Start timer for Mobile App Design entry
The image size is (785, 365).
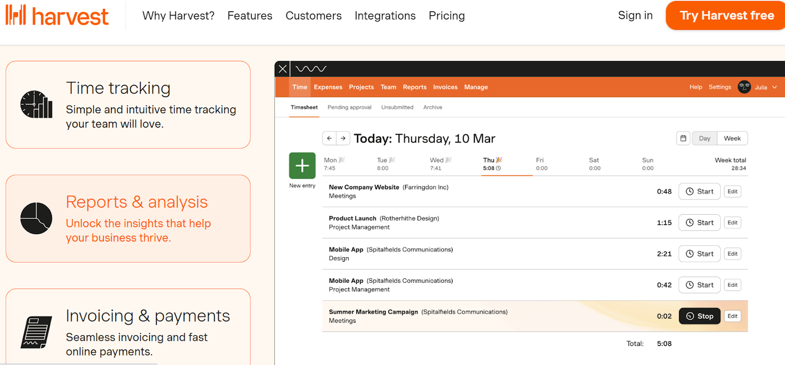pyautogui.click(x=699, y=254)
